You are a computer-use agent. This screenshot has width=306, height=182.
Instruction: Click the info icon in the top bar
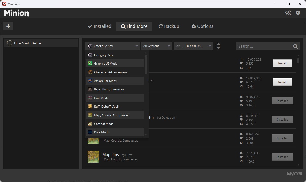point(298,13)
